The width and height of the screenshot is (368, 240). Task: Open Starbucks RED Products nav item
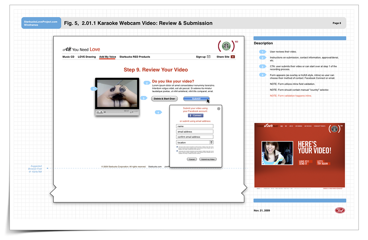tap(135, 56)
